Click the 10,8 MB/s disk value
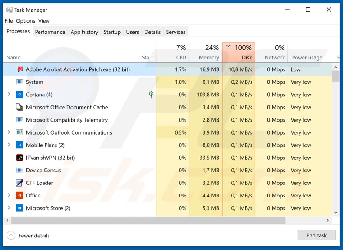 coord(240,69)
